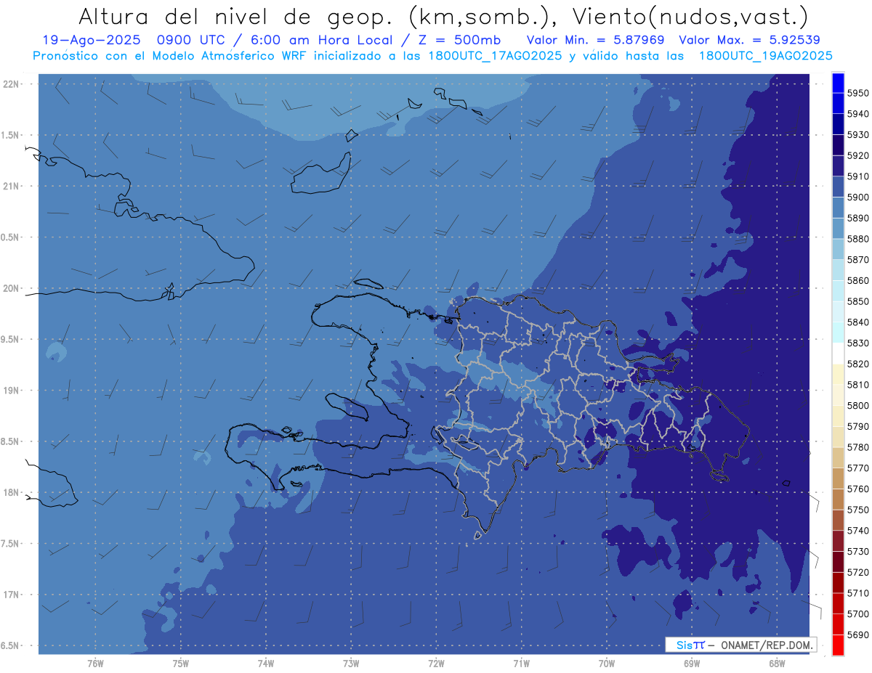Click the 5870 color scale label
Viewport: 872px width, 673px height.
click(857, 259)
